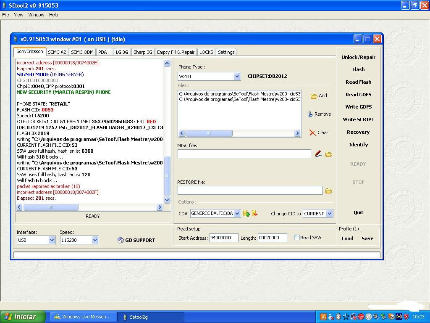Image resolution: width=430 pixels, height=323 pixels.
Task: Click the red X Clear icon
Action: click(312, 132)
